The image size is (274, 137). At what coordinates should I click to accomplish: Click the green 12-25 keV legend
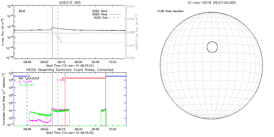click(26, 85)
